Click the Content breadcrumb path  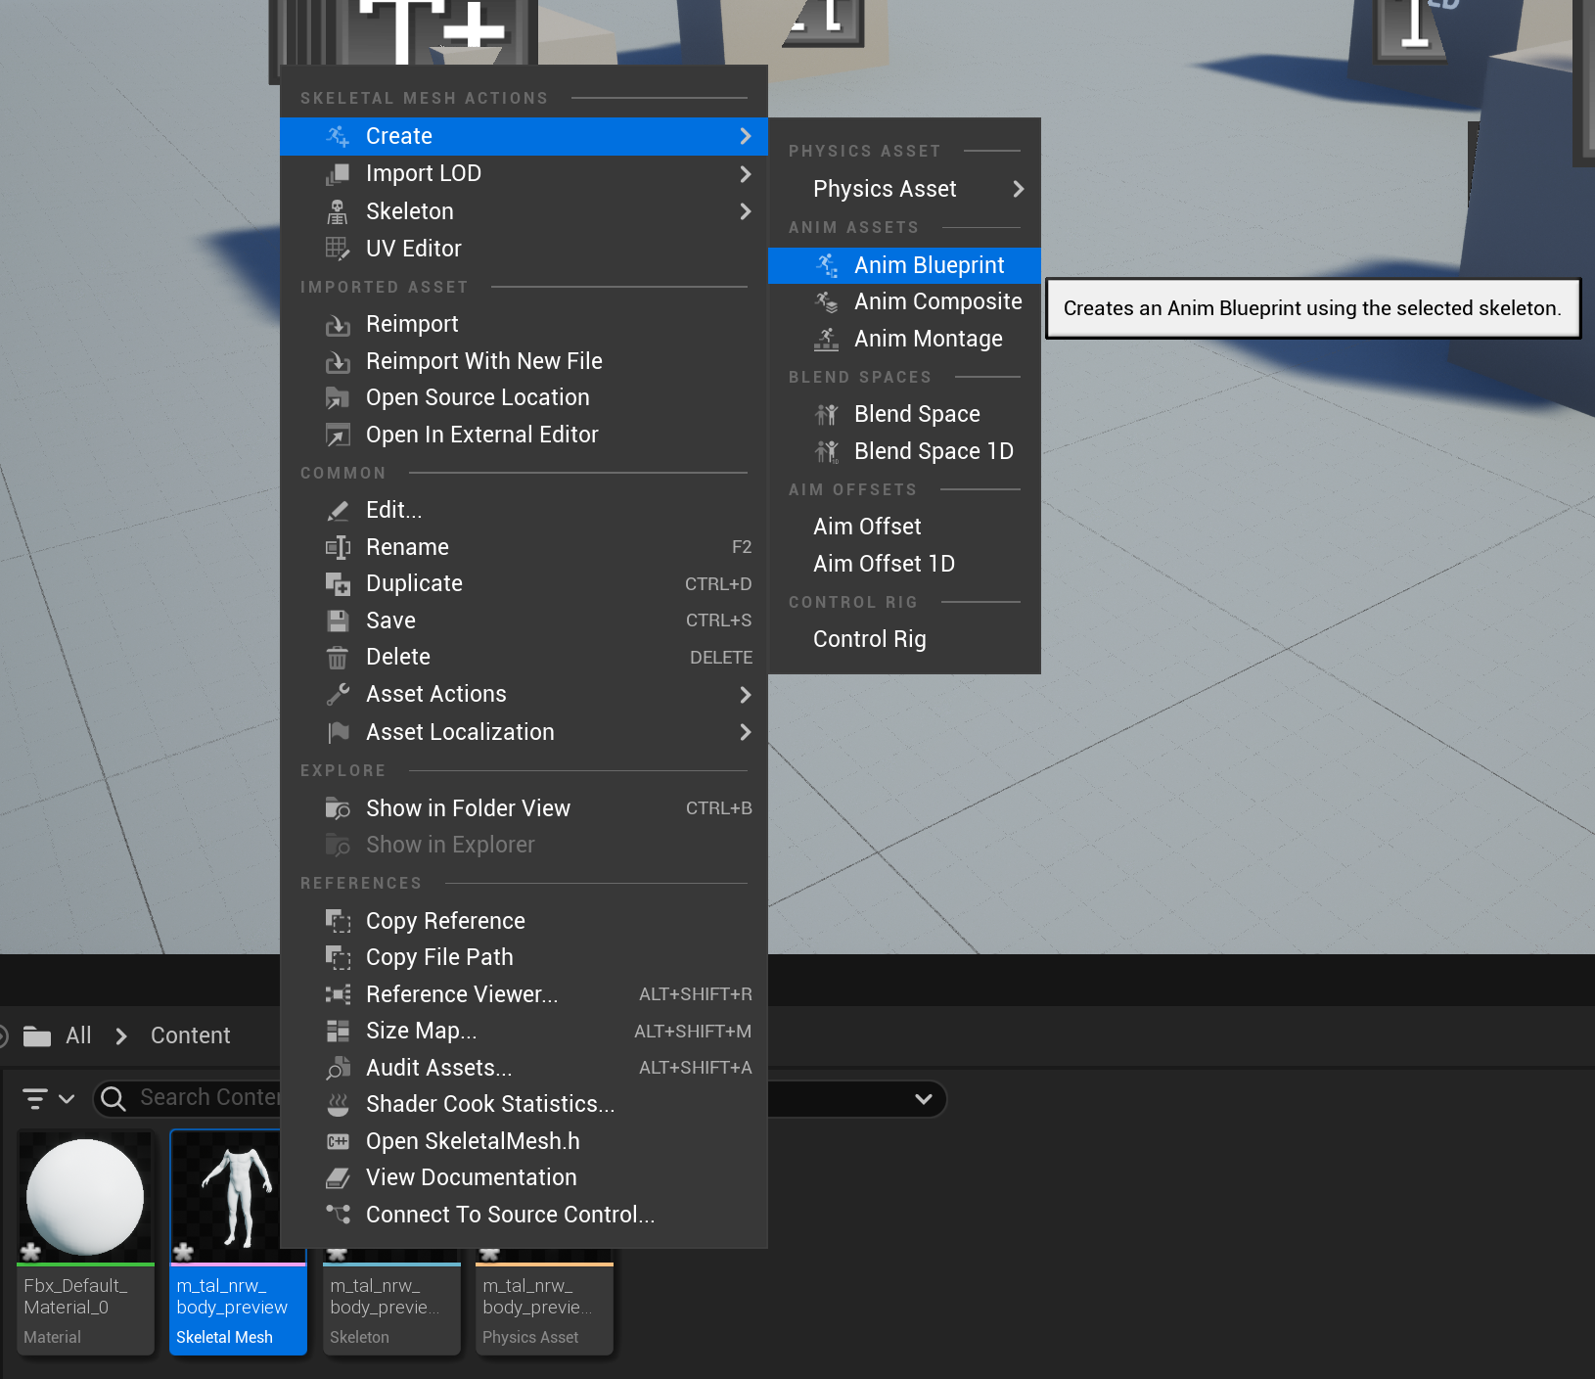pos(190,1035)
